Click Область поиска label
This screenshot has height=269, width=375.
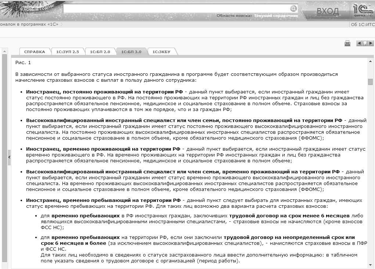[x=234, y=15]
